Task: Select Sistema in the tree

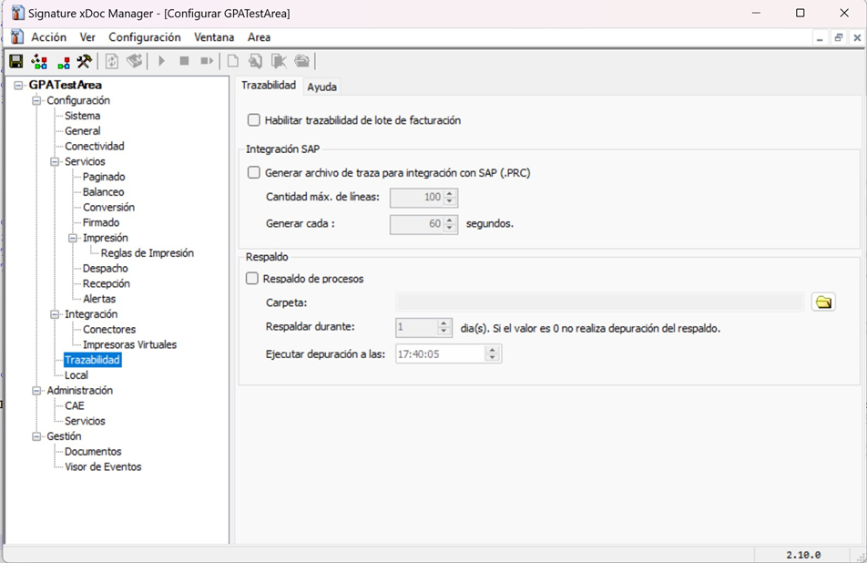Action: (x=82, y=116)
